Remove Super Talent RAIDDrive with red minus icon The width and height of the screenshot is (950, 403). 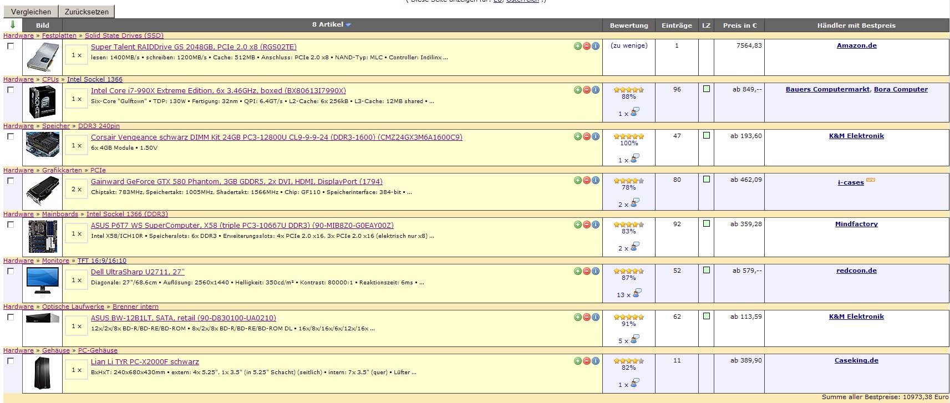click(x=587, y=46)
